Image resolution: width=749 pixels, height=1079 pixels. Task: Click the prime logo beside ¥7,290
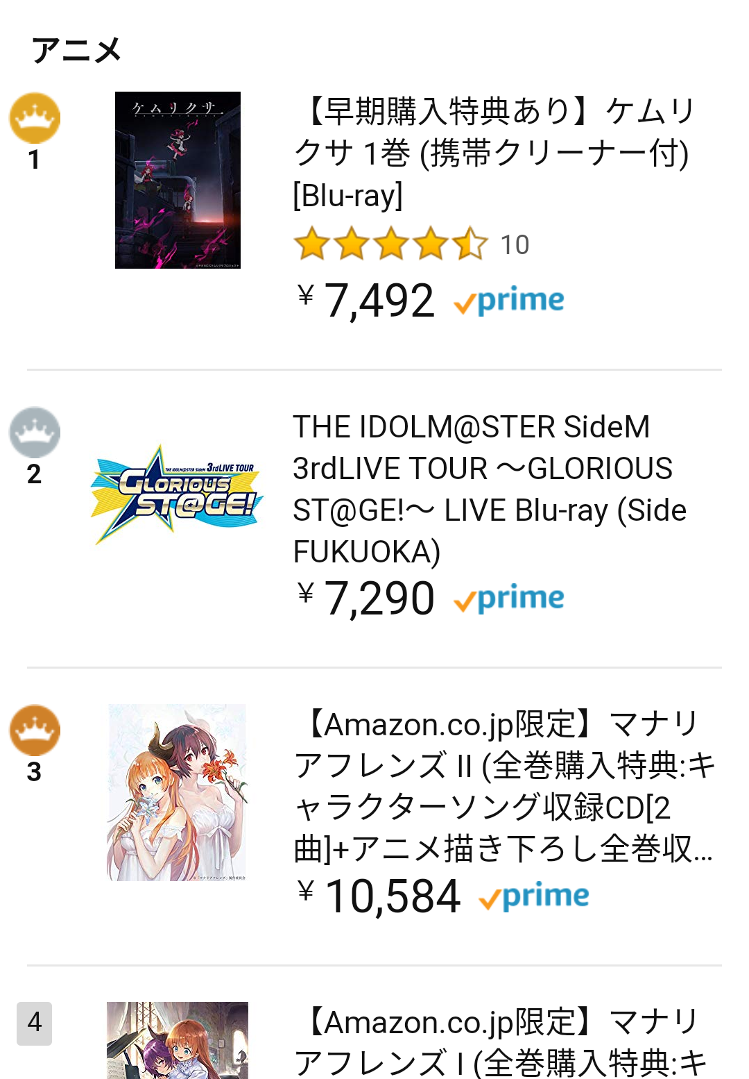(509, 599)
